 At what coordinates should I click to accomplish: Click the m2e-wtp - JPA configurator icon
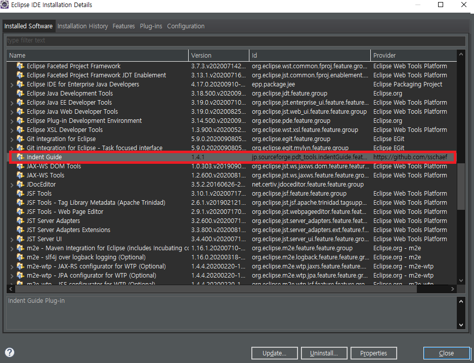tap(20, 276)
